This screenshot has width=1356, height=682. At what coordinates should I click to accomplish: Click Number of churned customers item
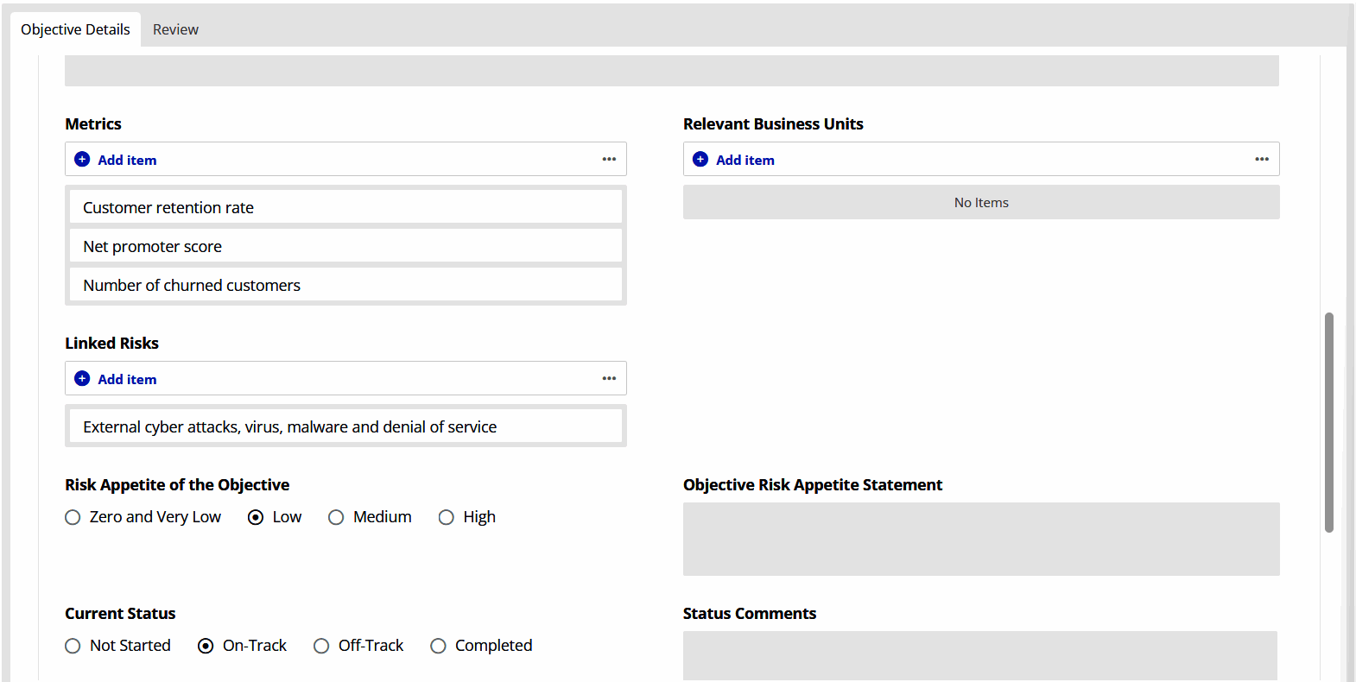[x=345, y=285]
